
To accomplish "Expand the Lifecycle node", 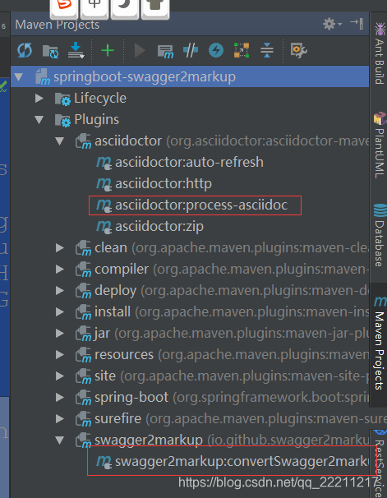I will tap(39, 98).
